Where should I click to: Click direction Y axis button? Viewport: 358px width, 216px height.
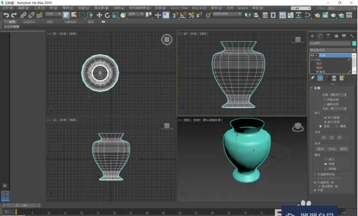point(331,138)
